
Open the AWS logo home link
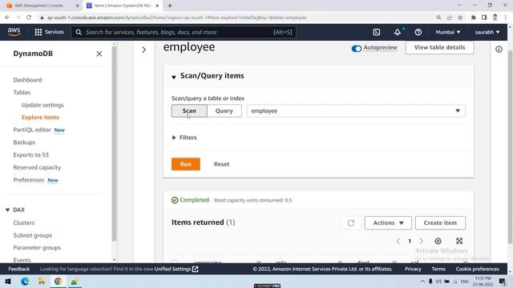pos(14,32)
